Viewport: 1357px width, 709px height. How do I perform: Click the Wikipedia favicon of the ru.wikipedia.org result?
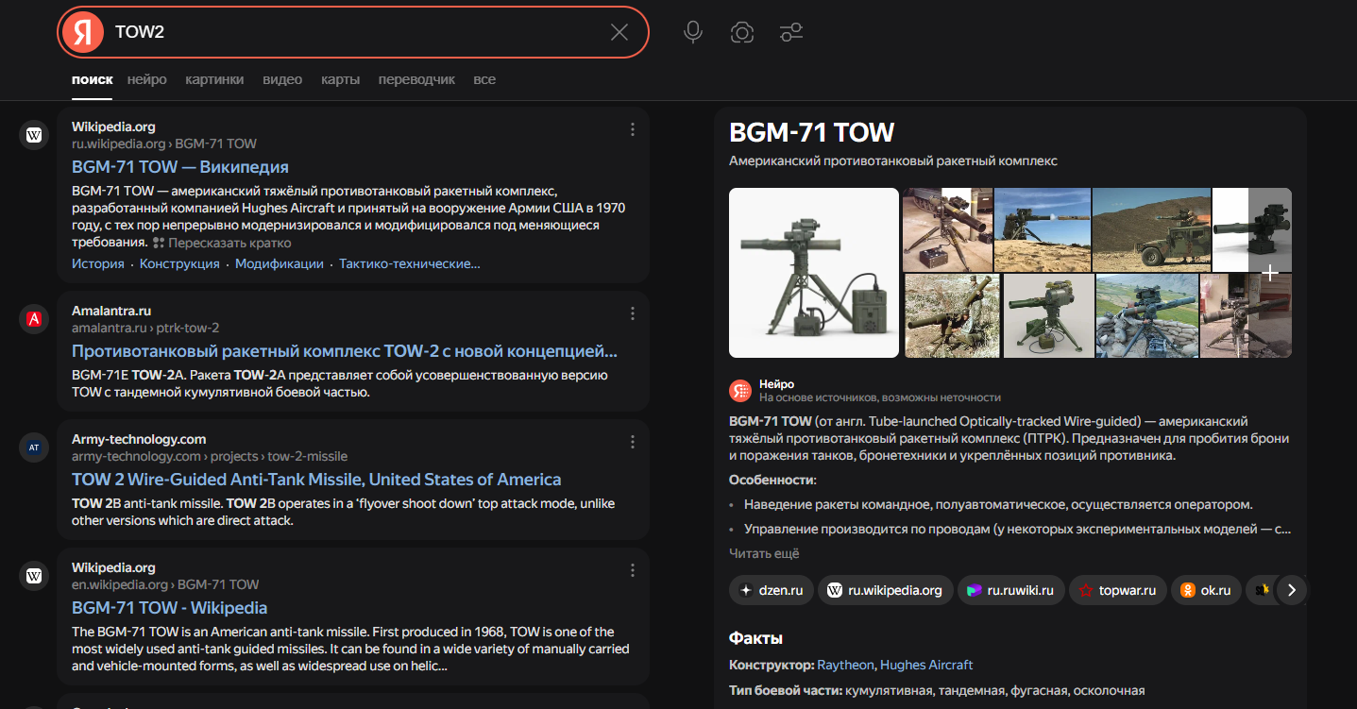(34, 135)
